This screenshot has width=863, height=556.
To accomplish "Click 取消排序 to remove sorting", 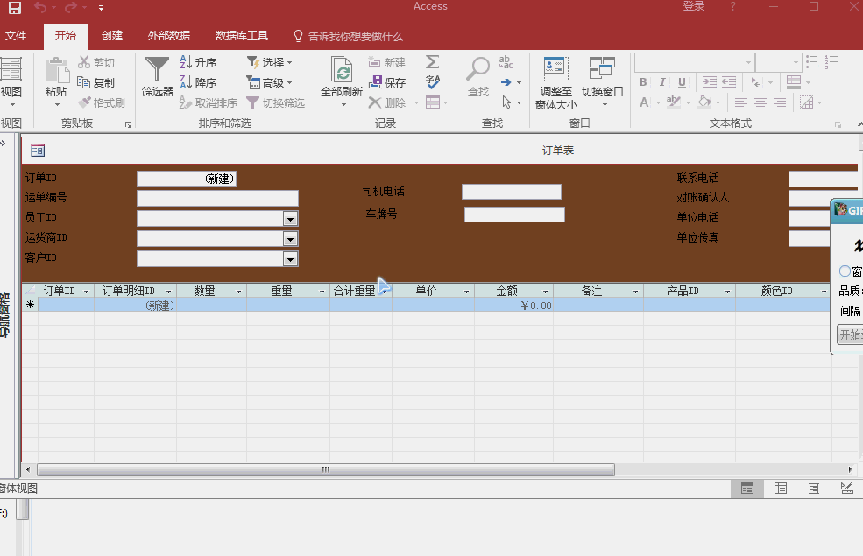I will [x=209, y=102].
